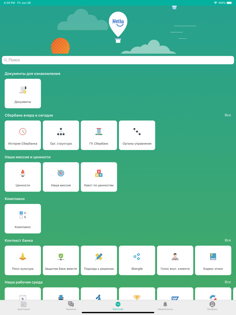The width and height of the screenshot is (236, 315).
Task: Open Комплаенс checklist icon card
Action: coord(23,219)
